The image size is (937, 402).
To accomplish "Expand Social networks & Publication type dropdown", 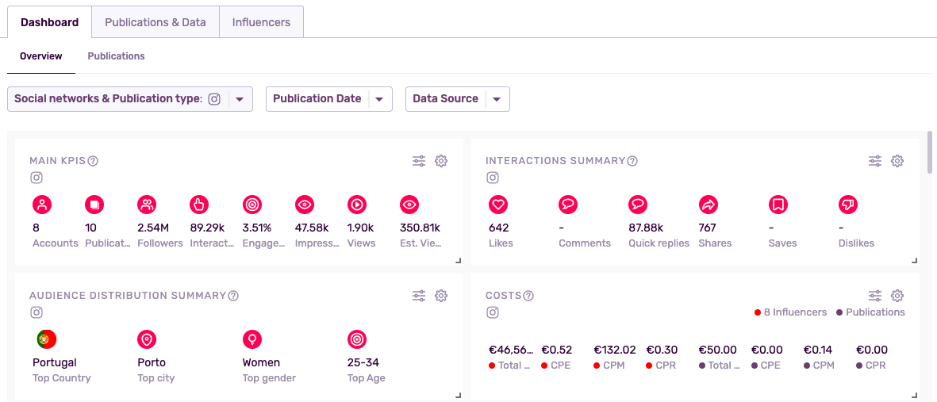I will point(240,99).
